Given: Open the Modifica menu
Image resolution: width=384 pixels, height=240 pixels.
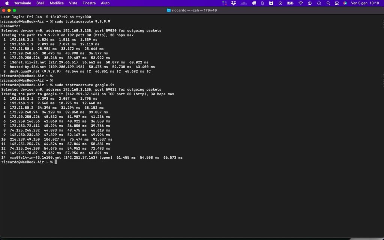Looking at the screenshot, I should point(57,3).
